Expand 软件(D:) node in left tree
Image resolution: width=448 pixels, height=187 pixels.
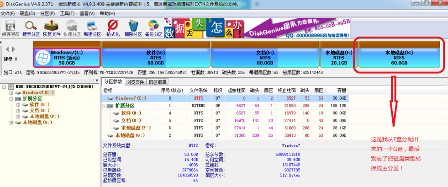coord(18,105)
